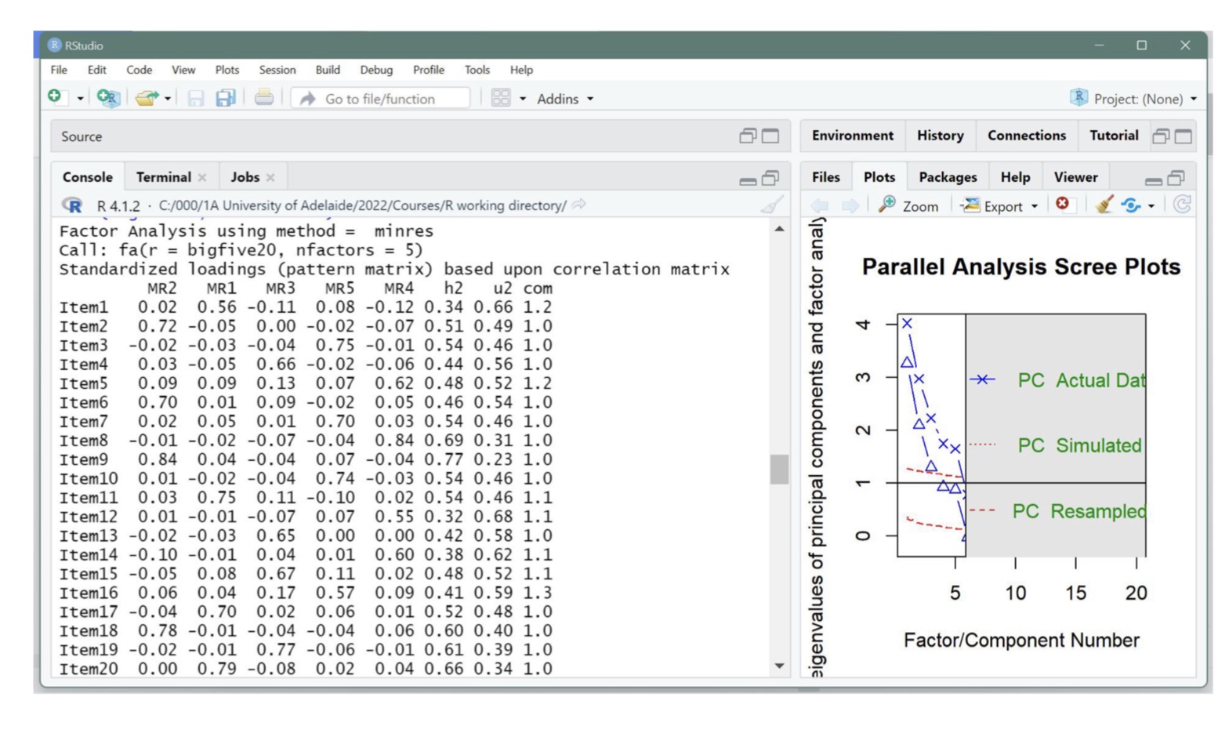Open the Profile menu
This screenshot has height=744, width=1229.
pos(429,70)
